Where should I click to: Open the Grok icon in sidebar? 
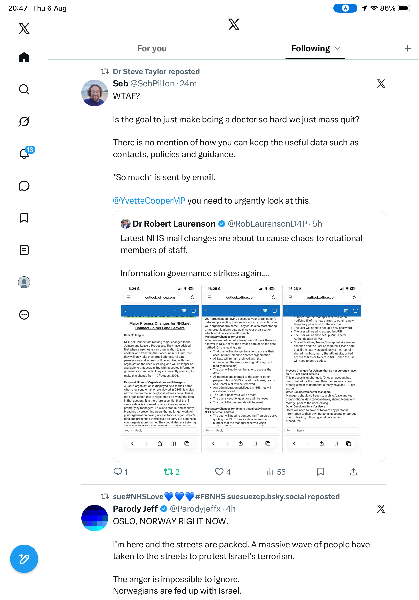coord(24,121)
